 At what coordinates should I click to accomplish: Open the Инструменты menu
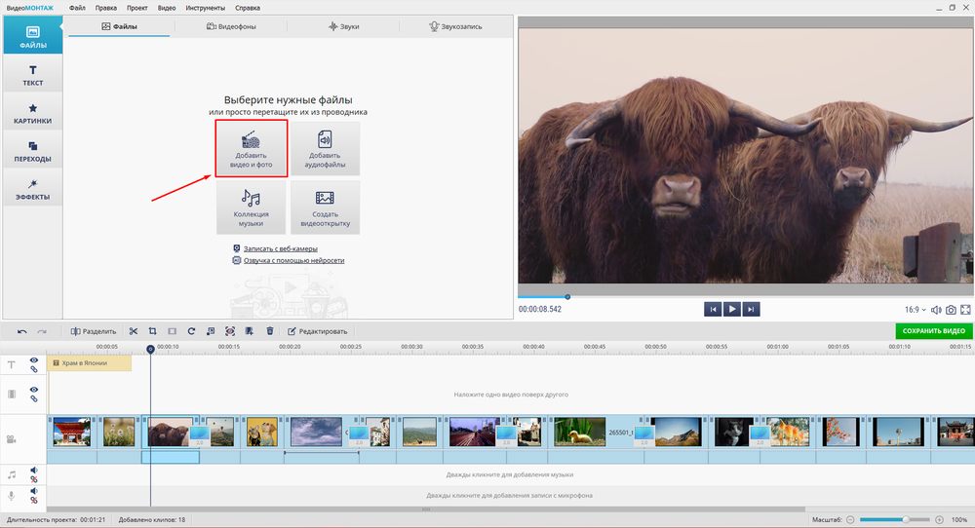(205, 7)
